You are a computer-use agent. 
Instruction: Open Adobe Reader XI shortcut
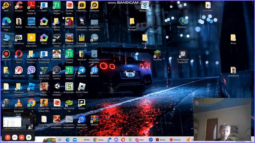coord(31,5)
